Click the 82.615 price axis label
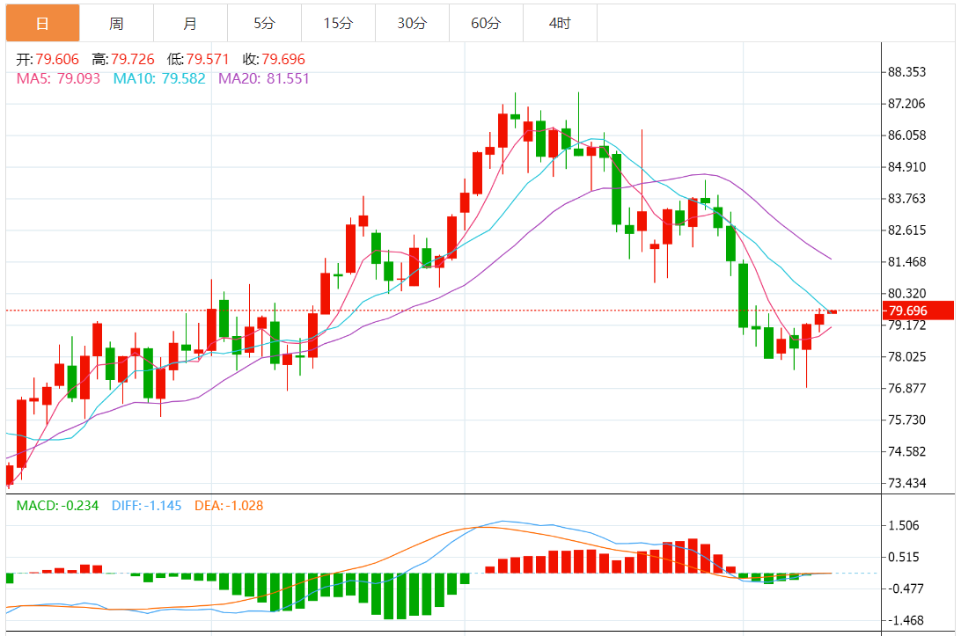 907,230
